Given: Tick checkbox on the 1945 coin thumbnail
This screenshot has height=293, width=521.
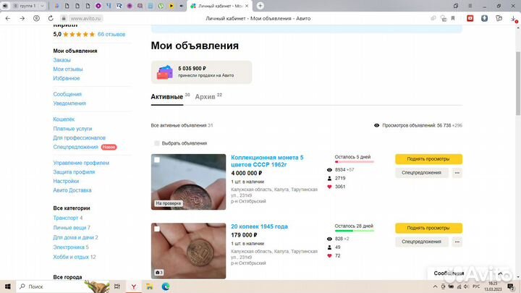Looking at the screenshot, I should 157,229.
